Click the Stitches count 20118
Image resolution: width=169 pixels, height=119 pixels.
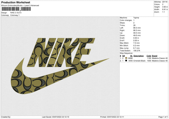165,2
